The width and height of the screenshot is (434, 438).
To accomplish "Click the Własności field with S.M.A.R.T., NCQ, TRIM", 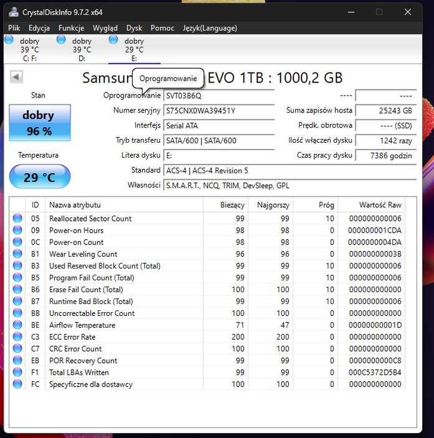I will point(290,185).
